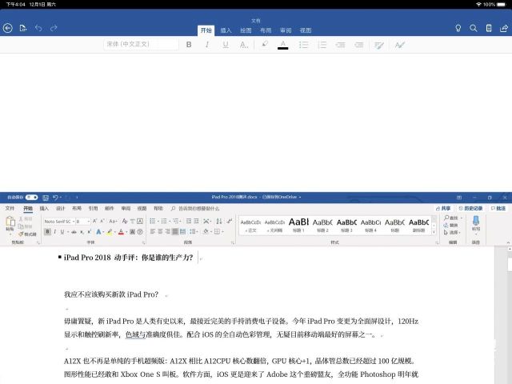
Task: Apply italic in iPad Word toolbar
Action: (x=207, y=45)
